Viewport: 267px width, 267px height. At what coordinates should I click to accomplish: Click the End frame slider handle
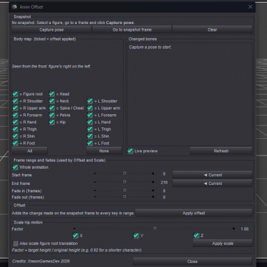click(125, 182)
